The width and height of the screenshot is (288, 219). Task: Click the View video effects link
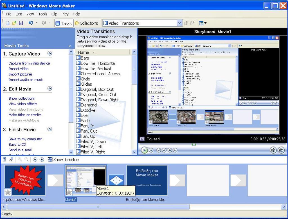(23, 104)
